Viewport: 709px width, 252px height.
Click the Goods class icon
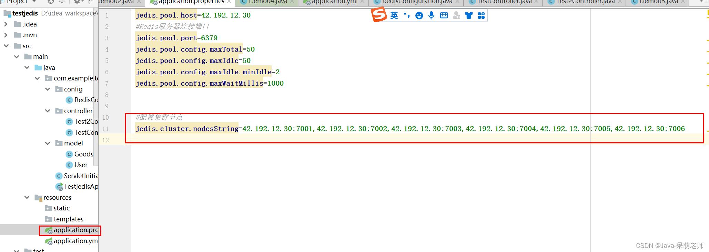point(69,154)
